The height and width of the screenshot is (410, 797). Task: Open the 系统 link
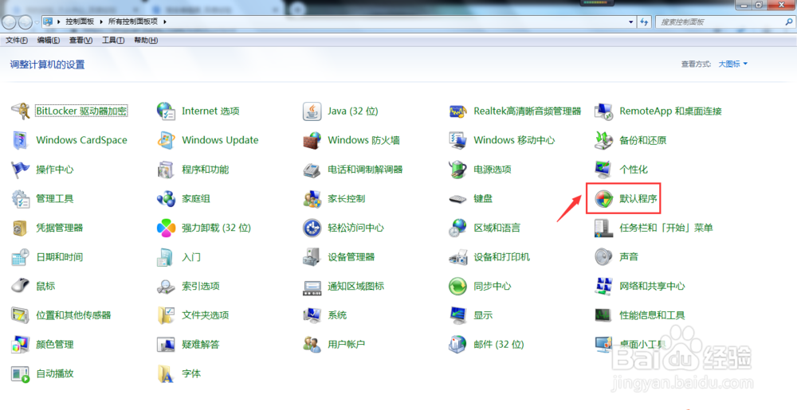click(337, 315)
